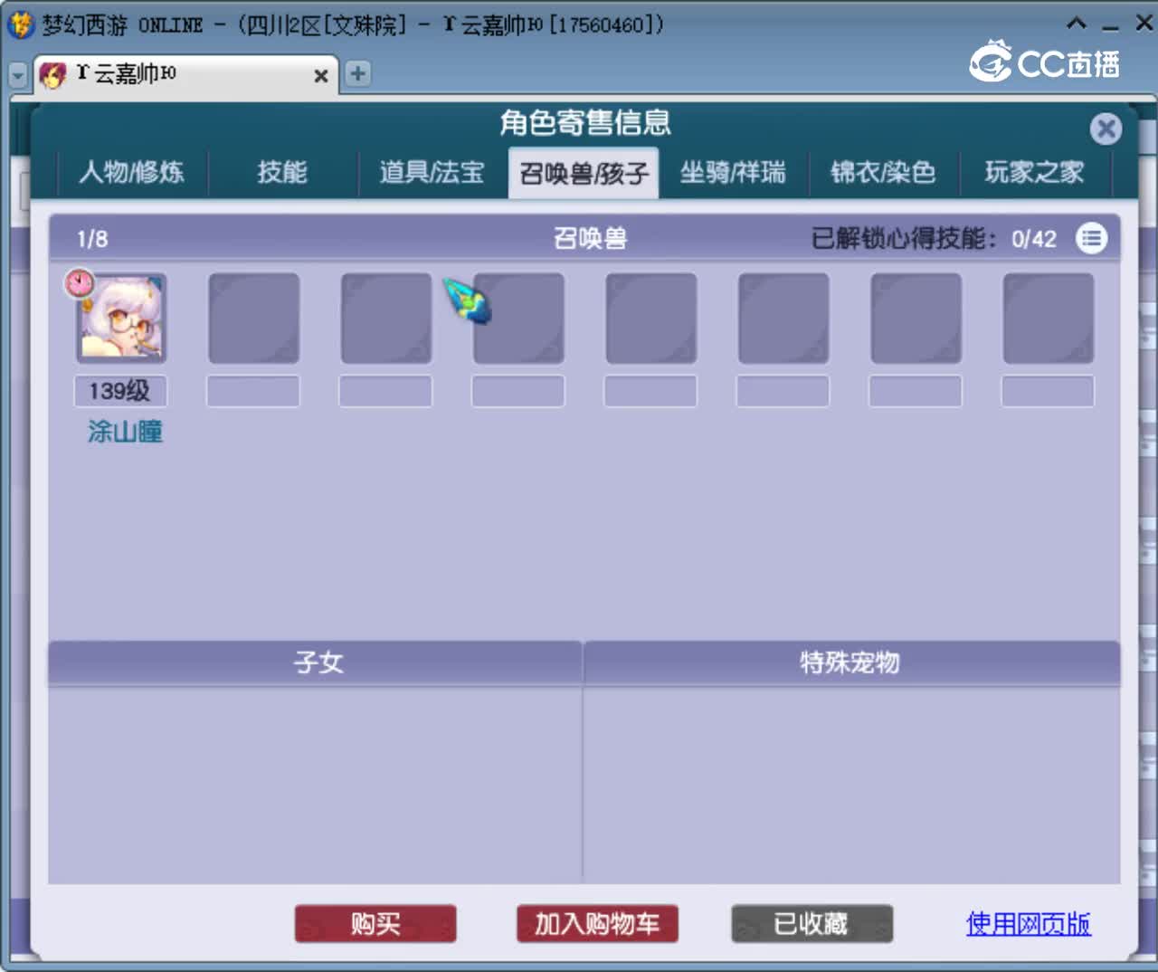This screenshot has width=1158, height=972.
Task: Close the 角色寄售信息 dialog
Action: coord(1106,129)
